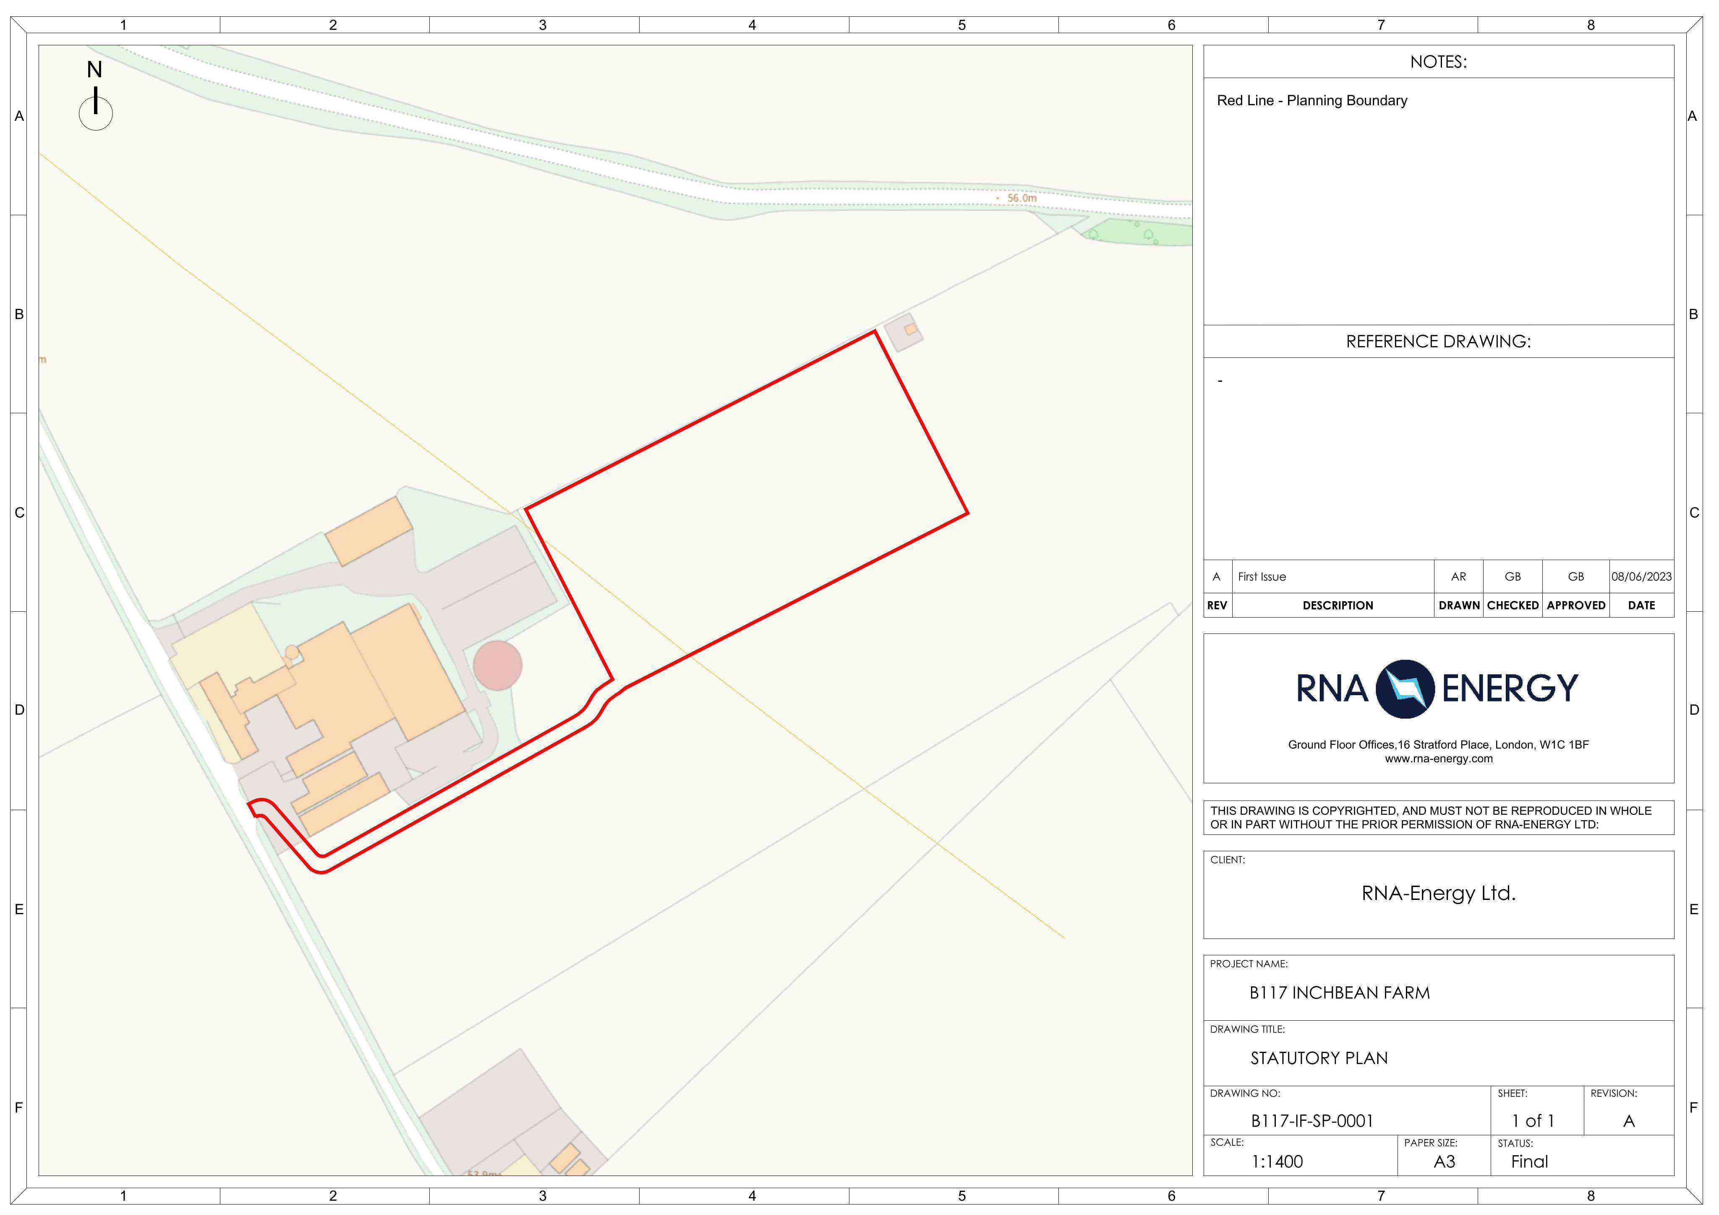Select drawing title 'STATUTORY PLAN'
This screenshot has height=1215, width=1719.
point(1319,1058)
